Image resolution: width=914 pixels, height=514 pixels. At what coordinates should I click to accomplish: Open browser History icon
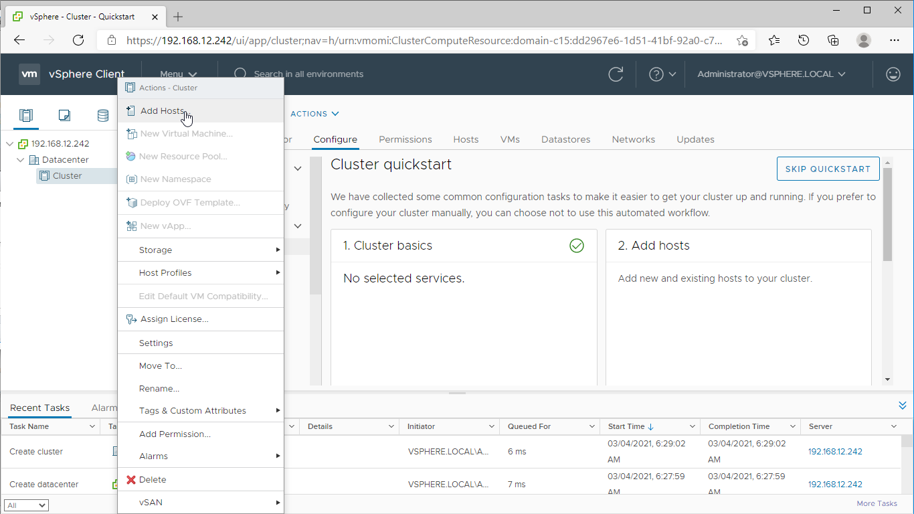point(804,40)
